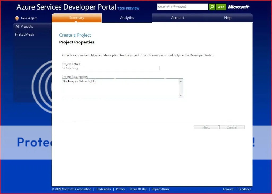The height and width of the screenshot is (194, 272).
Task: Click the TECH PREVIEW label
Action: point(128,8)
